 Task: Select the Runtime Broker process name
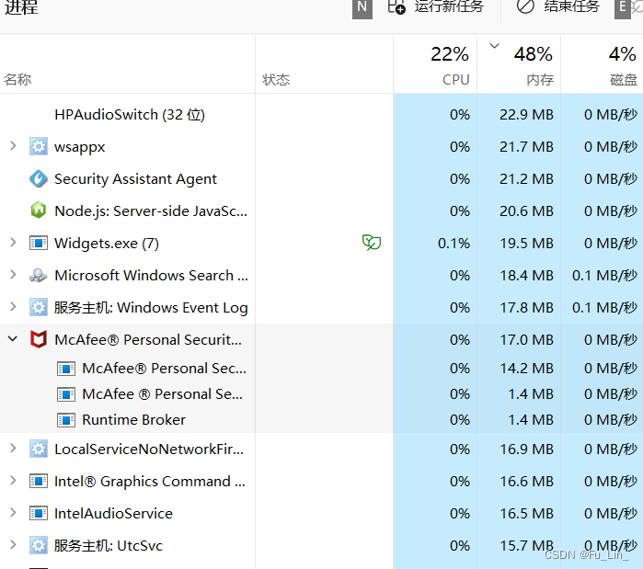[x=133, y=420]
